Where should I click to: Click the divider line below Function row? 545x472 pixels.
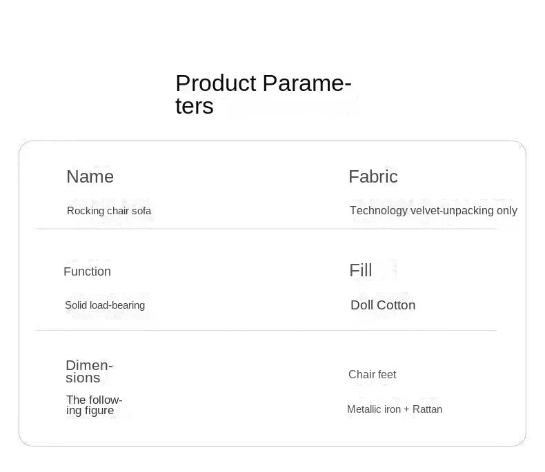pos(266,331)
